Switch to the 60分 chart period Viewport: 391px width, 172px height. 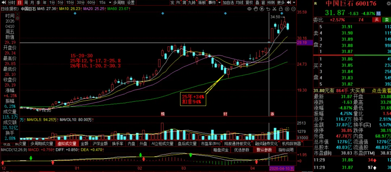click(x=91, y=3)
